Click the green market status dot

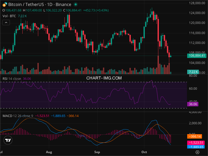coord(75,4)
